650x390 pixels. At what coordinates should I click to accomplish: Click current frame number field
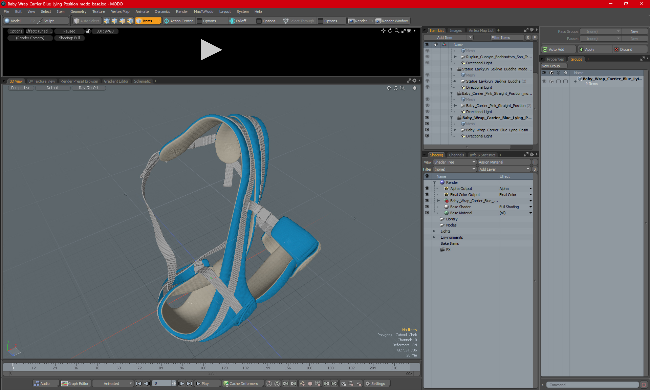(162, 384)
